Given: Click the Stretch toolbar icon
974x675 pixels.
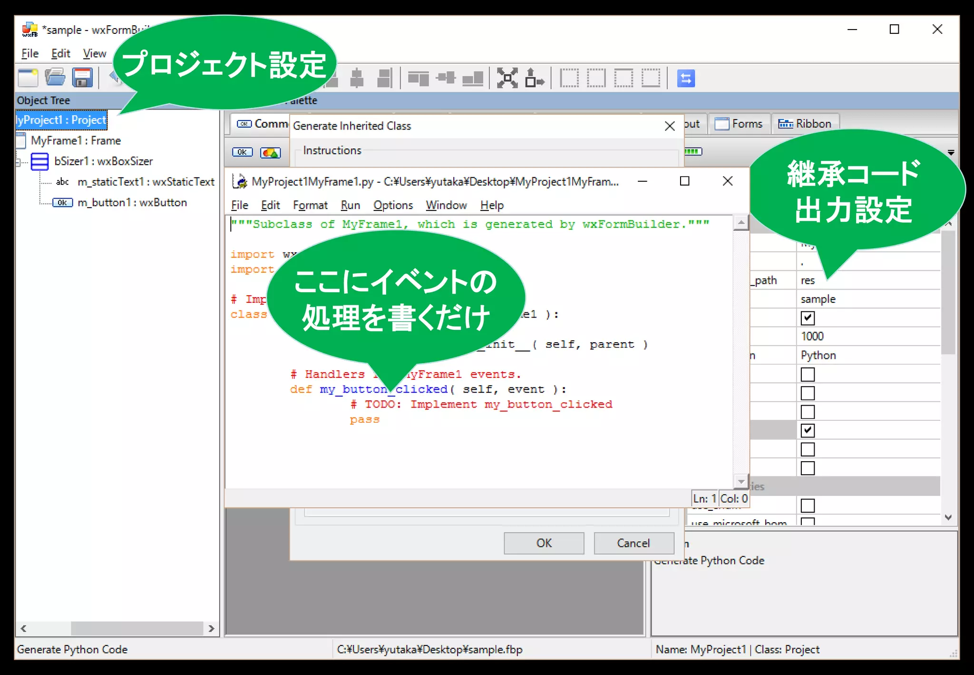Looking at the screenshot, I should pos(534,78).
